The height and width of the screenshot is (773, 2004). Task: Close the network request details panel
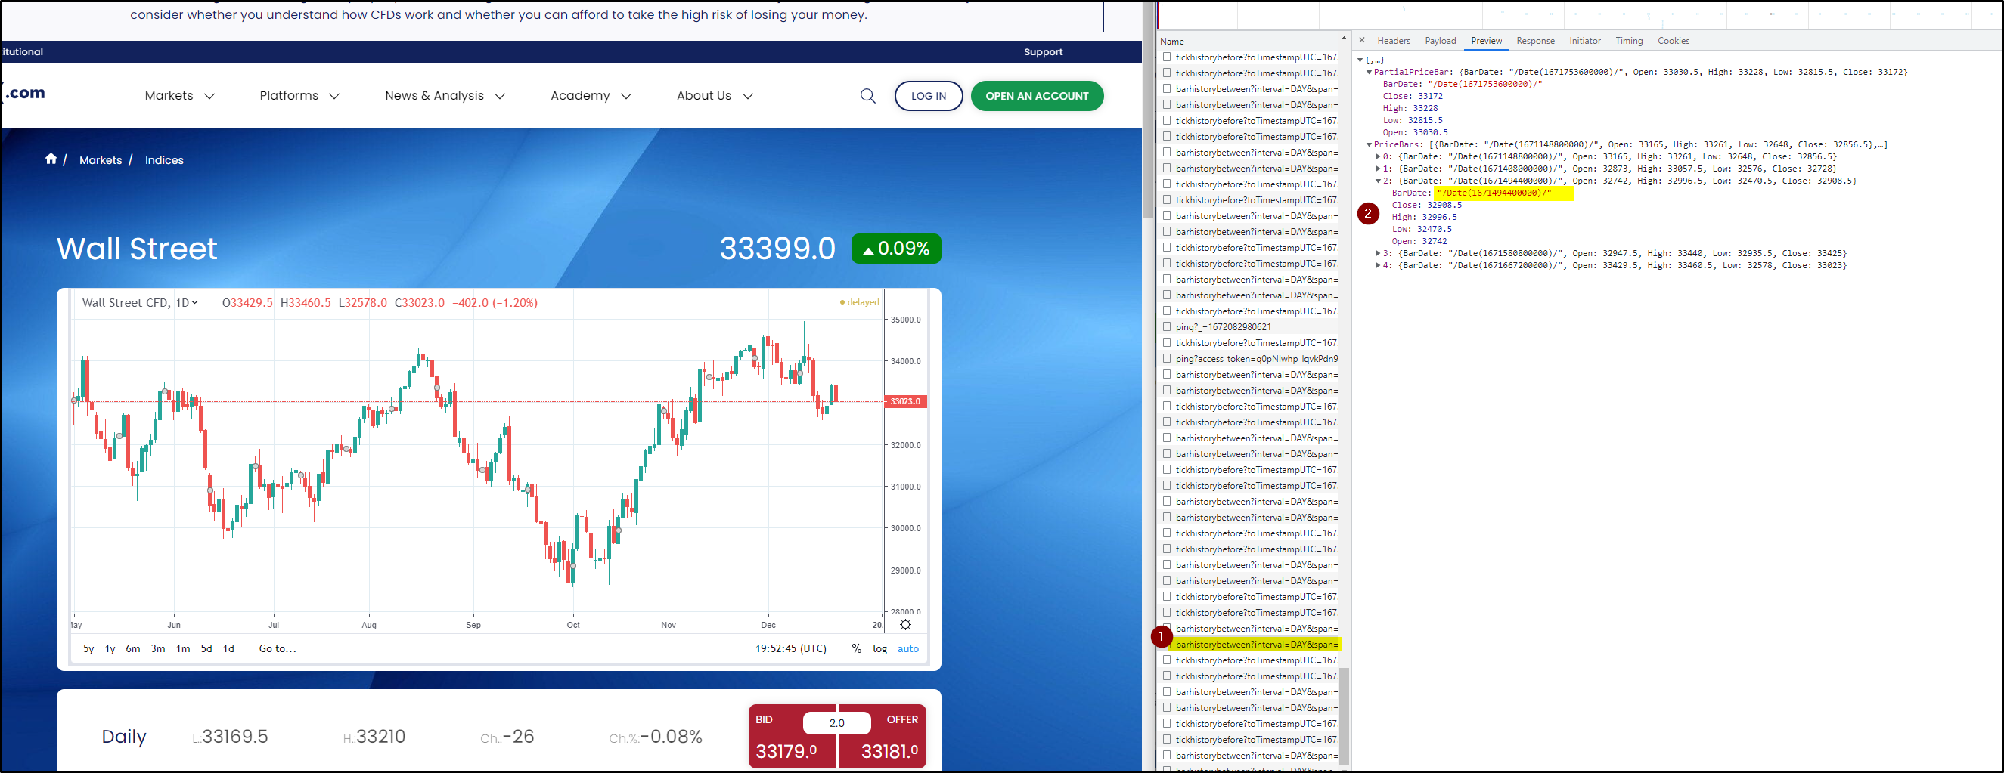(1361, 41)
